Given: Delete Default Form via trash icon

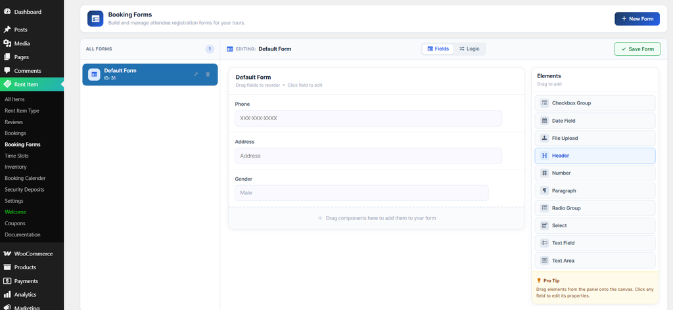Looking at the screenshot, I should pos(208,74).
